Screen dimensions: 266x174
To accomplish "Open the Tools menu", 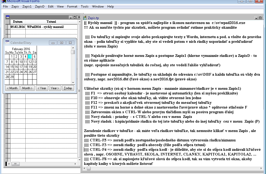I will pyautogui.click(x=85, y=6).
